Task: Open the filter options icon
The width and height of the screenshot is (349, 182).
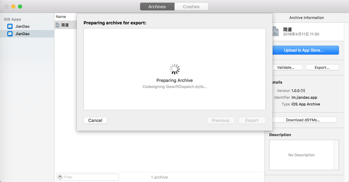Action: pyautogui.click(x=60, y=177)
